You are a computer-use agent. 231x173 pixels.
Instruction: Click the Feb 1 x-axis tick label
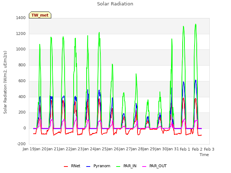point(185,149)
